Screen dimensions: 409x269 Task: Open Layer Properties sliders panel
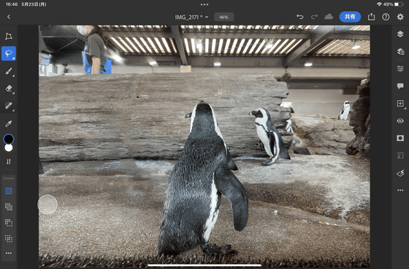click(400, 69)
